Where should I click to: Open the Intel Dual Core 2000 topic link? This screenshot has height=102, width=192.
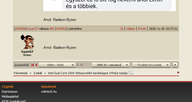tap(88, 73)
